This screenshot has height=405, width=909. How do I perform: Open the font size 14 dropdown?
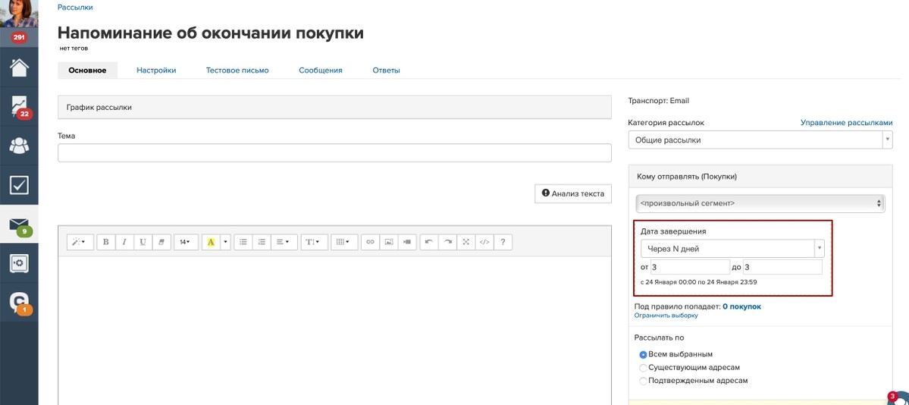click(185, 242)
